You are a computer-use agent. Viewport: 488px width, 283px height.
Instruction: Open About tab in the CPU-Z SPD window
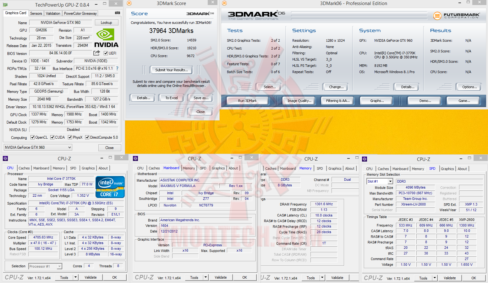pyautogui.click(x=462, y=169)
